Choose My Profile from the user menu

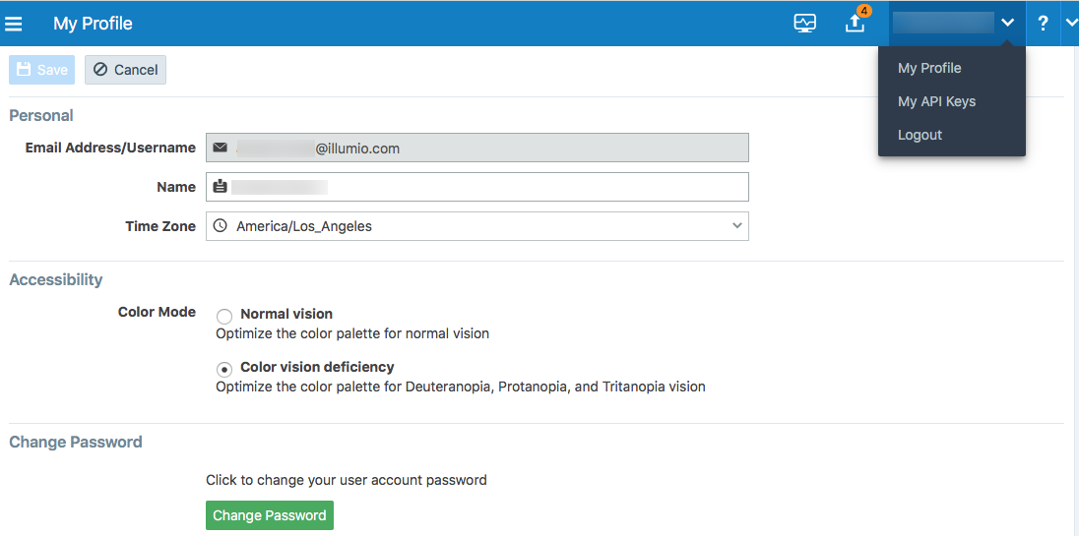click(x=929, y=68)
